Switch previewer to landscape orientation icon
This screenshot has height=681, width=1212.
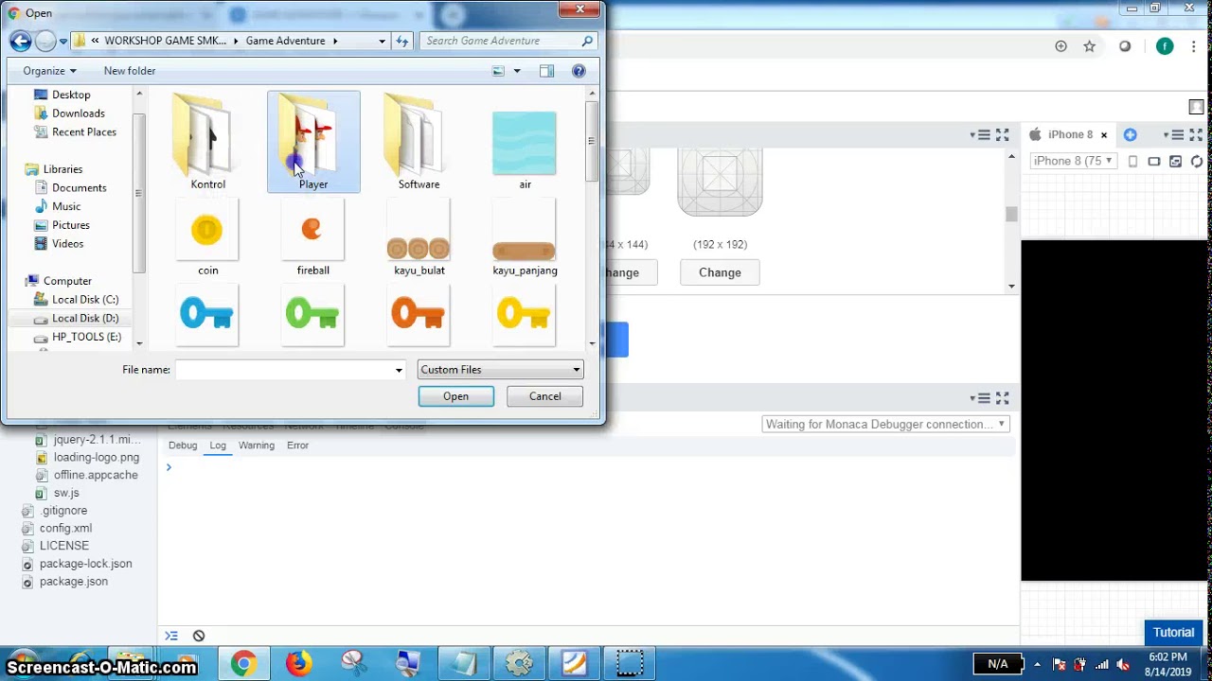point(1153,162)
